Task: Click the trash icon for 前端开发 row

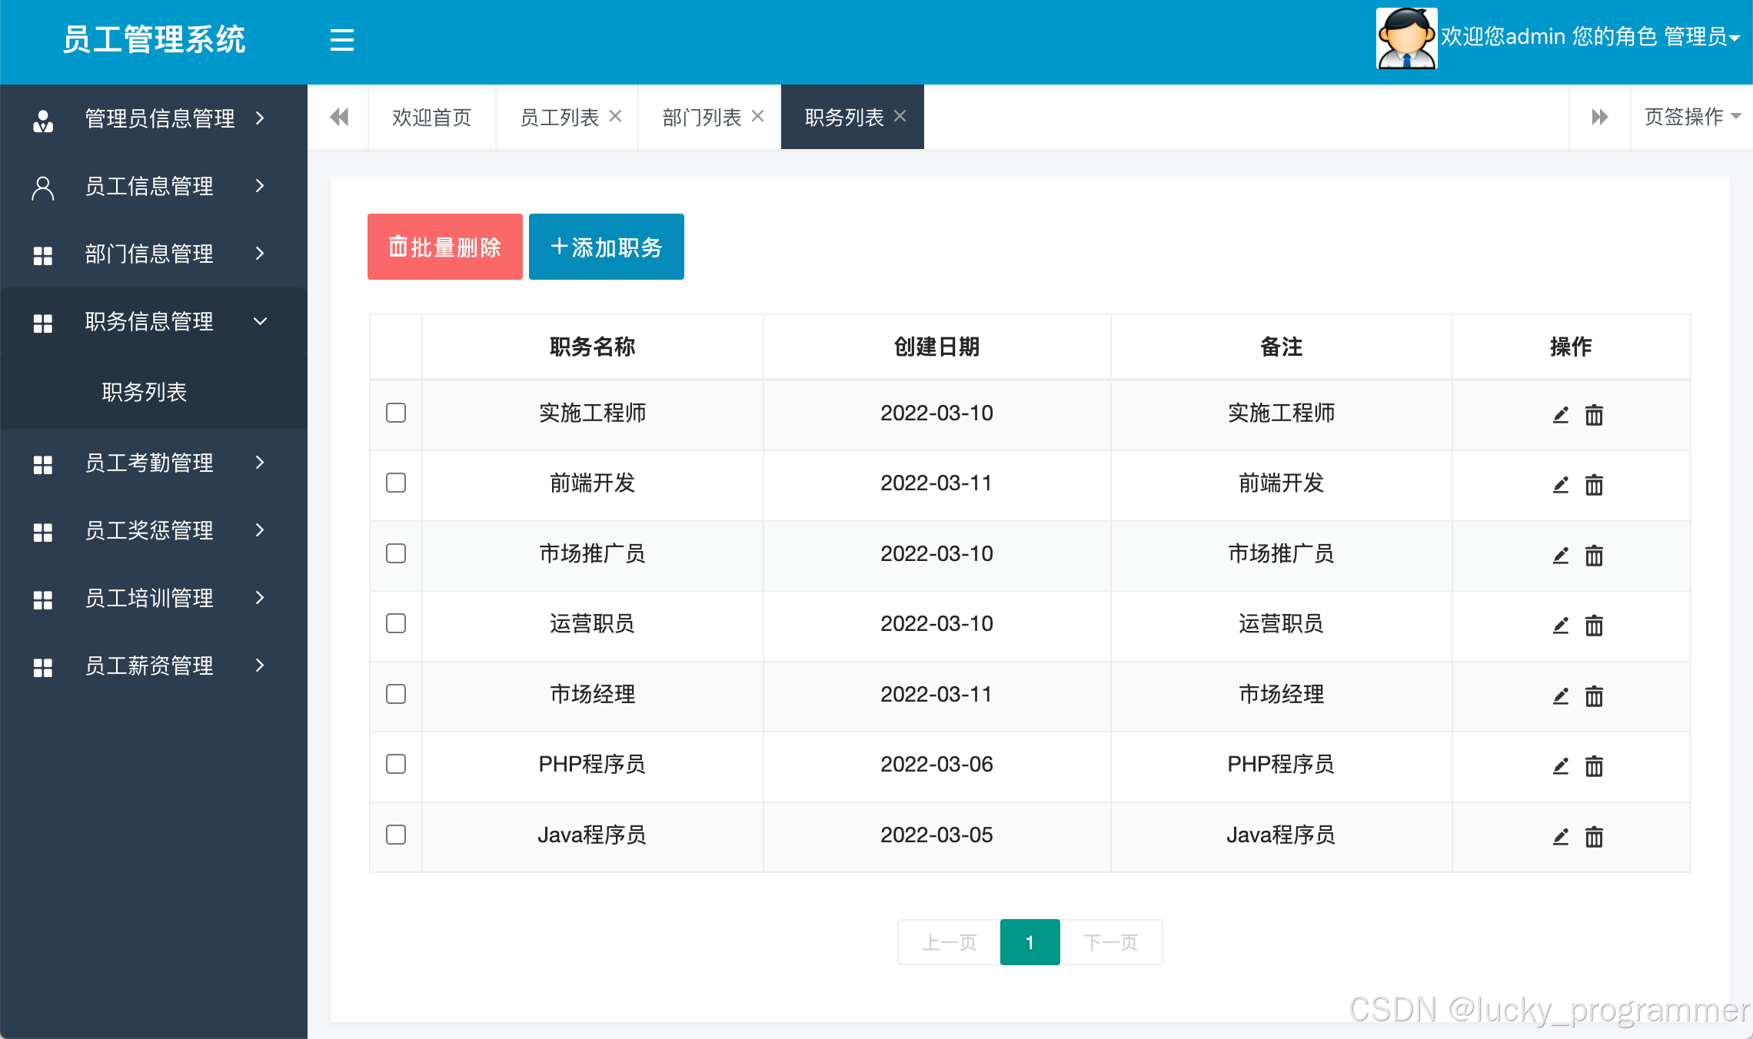Action: [x=1594, y=485]
